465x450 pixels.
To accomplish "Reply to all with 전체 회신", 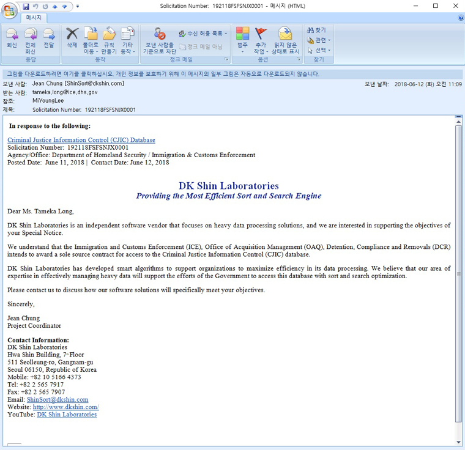I will 30,40.
